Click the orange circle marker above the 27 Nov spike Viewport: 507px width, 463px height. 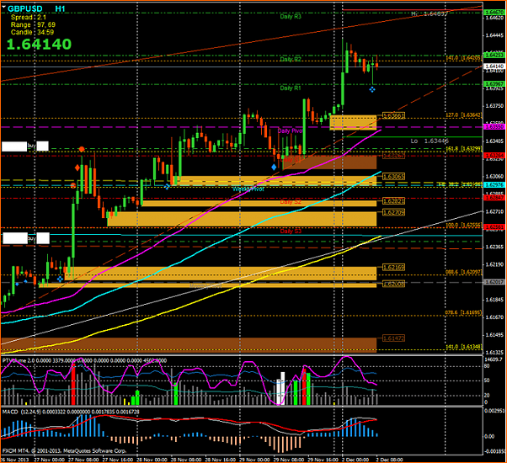[82, 149]
